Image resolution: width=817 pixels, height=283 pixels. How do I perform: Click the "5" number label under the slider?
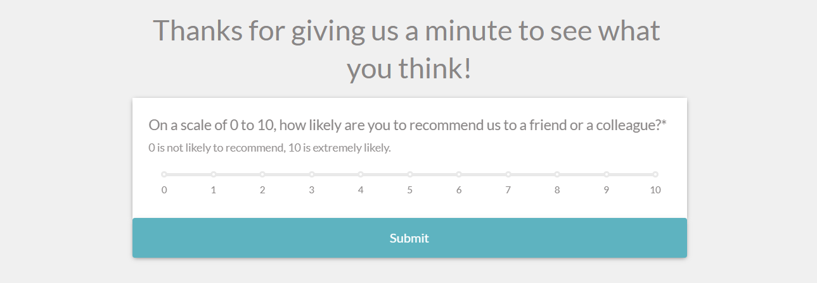(x=410, y=190)
